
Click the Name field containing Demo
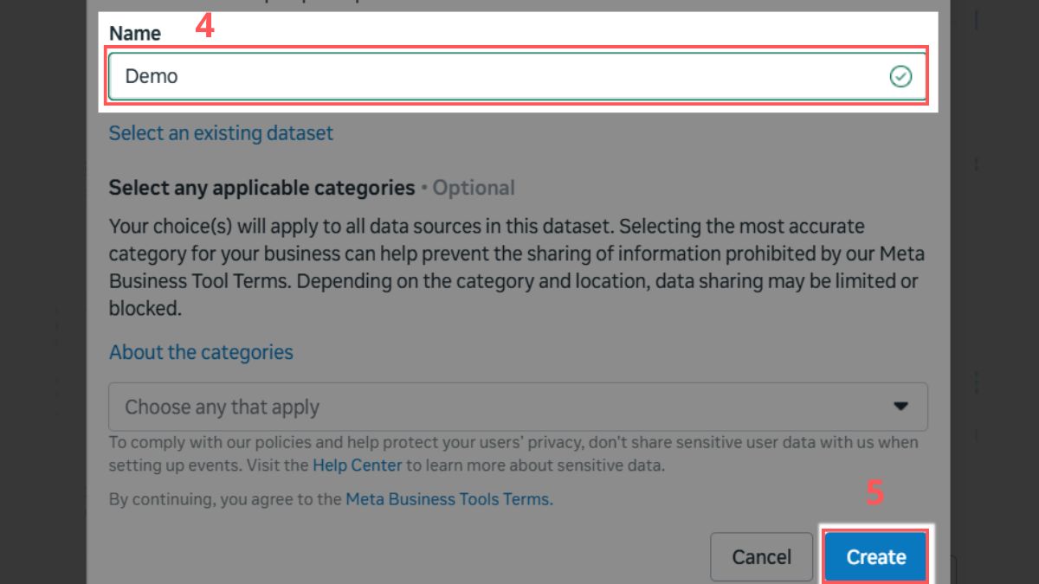click(x=518, y=76)
